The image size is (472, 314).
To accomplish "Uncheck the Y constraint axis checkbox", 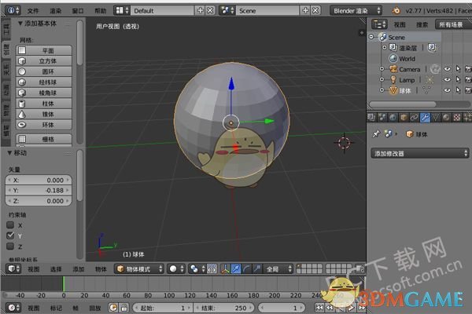I will [10, 235].
